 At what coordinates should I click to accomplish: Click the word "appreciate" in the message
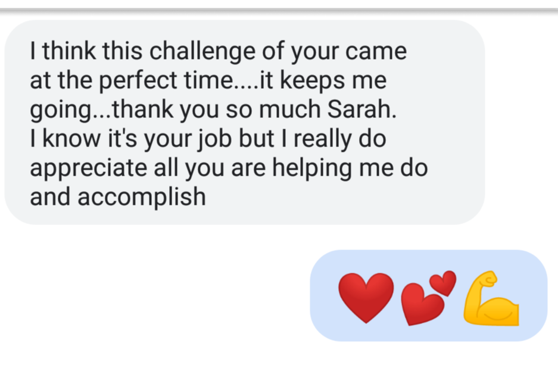click(x=88, y=168)
